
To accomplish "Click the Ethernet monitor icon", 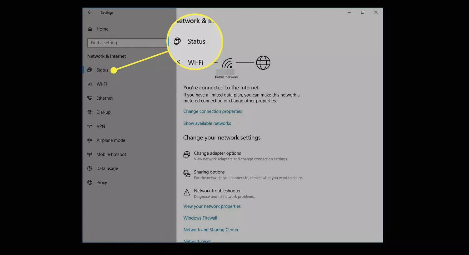I will point(90,98).
